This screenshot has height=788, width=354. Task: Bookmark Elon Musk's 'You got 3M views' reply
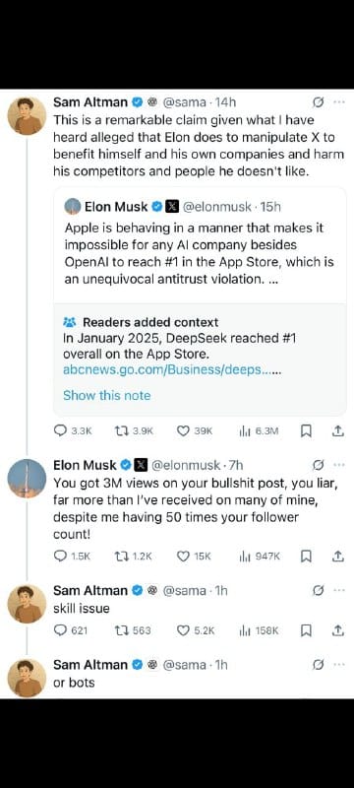click(x=306, y=556)
